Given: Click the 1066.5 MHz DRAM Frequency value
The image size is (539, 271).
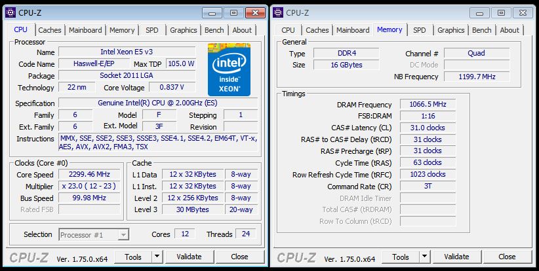Looking at the screenshot, I should click(428, 104).
